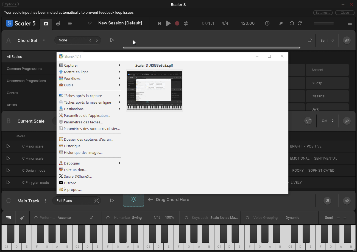Click the red record button
Viewport: 357px width, 252px height.
click(177, 24)
